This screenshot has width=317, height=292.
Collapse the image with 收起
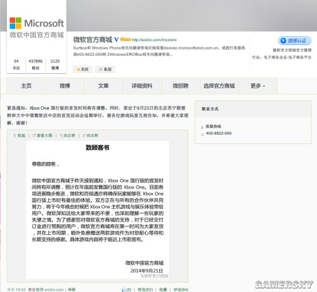pos(19,135)
